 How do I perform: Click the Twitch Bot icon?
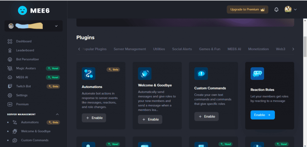click(x=10, y=86)
